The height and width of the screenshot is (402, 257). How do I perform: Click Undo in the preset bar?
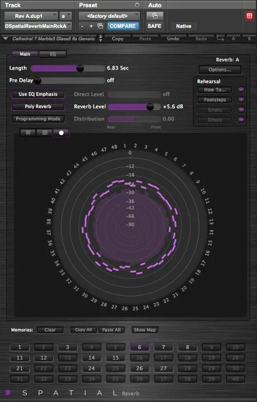(x=173, y=39)
